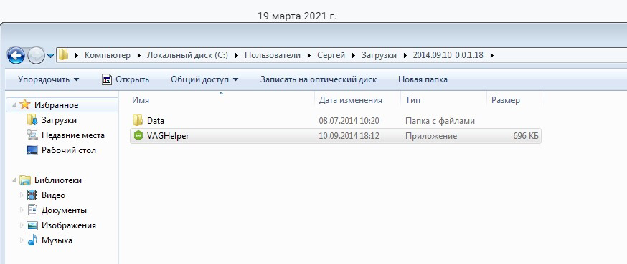Image resolution: width=627 pixels, height=264 pixels.
Task: Click the Рабочий стол desktop icon
Action: click(32, 150)
